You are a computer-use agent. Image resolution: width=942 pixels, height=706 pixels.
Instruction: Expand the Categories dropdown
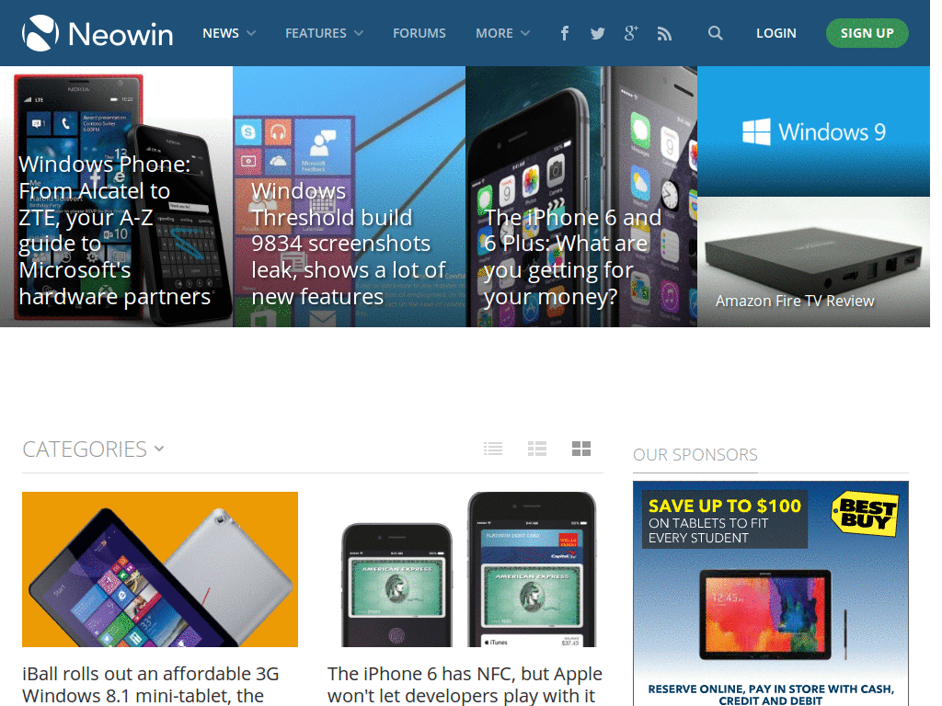click(x=93, y=449)
